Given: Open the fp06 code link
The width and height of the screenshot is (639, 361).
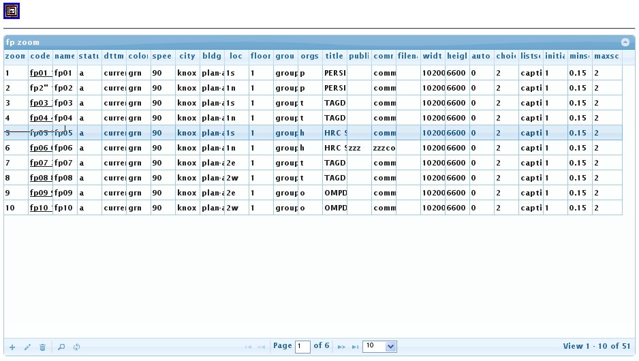Looking at the screenshot, I should coord(41,148).
